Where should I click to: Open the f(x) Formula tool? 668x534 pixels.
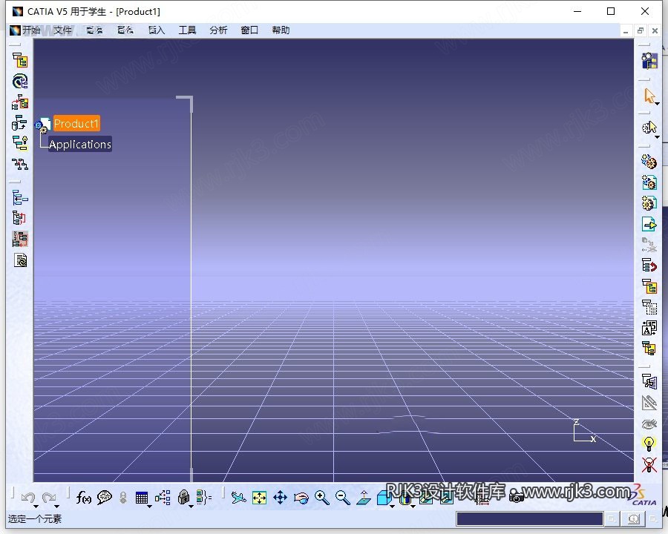(x=83, y=498)
